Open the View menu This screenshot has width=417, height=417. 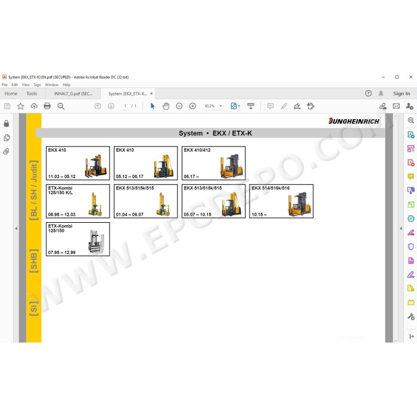[26, 85]
